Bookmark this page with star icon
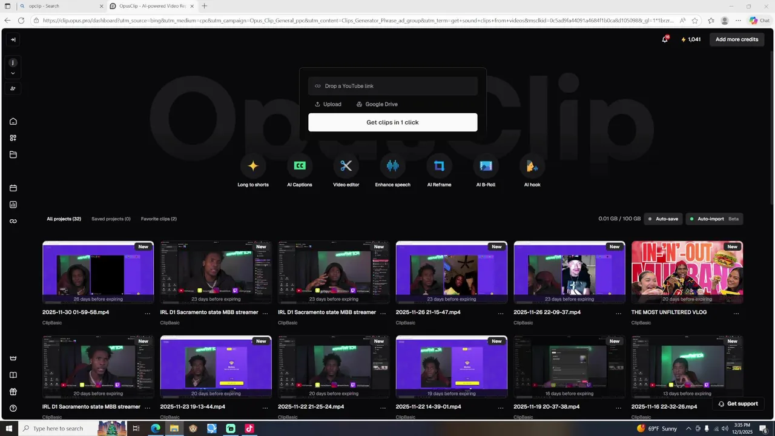 [x=695, y=21]
